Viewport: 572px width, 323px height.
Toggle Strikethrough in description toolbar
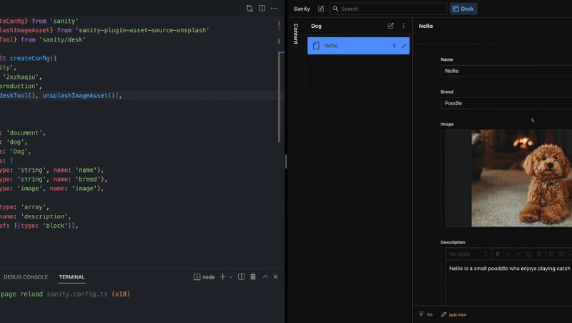coord(539,254)
